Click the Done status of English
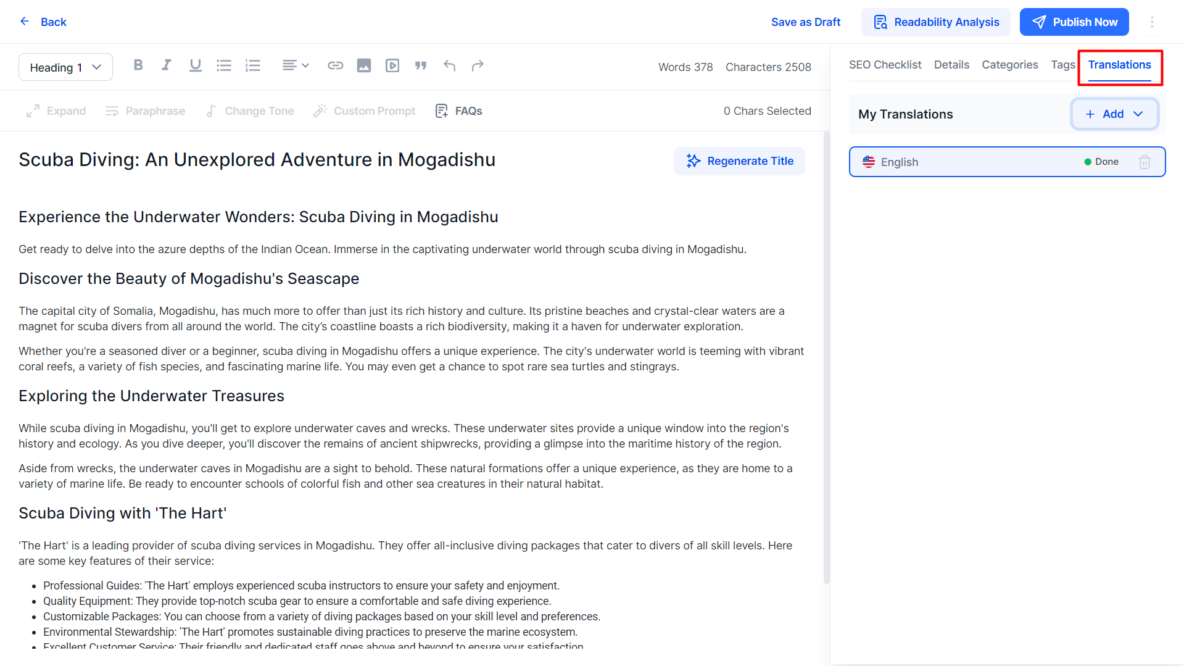1184x666 pixels. coord(1101,162)
